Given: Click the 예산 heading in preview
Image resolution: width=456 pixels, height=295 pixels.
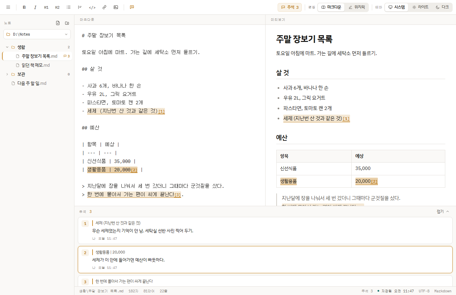Looking at the screenshot, I should pos(282,138).
